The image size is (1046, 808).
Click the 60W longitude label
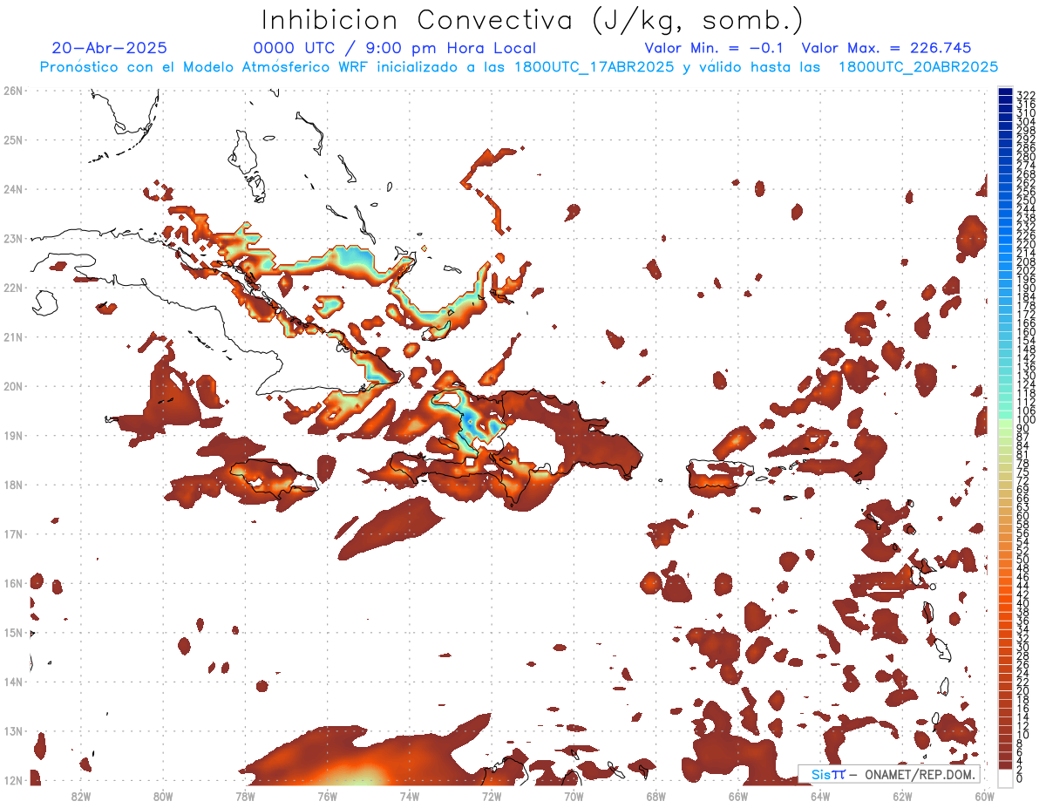pos(985,795)
